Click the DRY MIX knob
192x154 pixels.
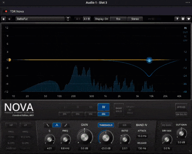click(x=167, y=139)
